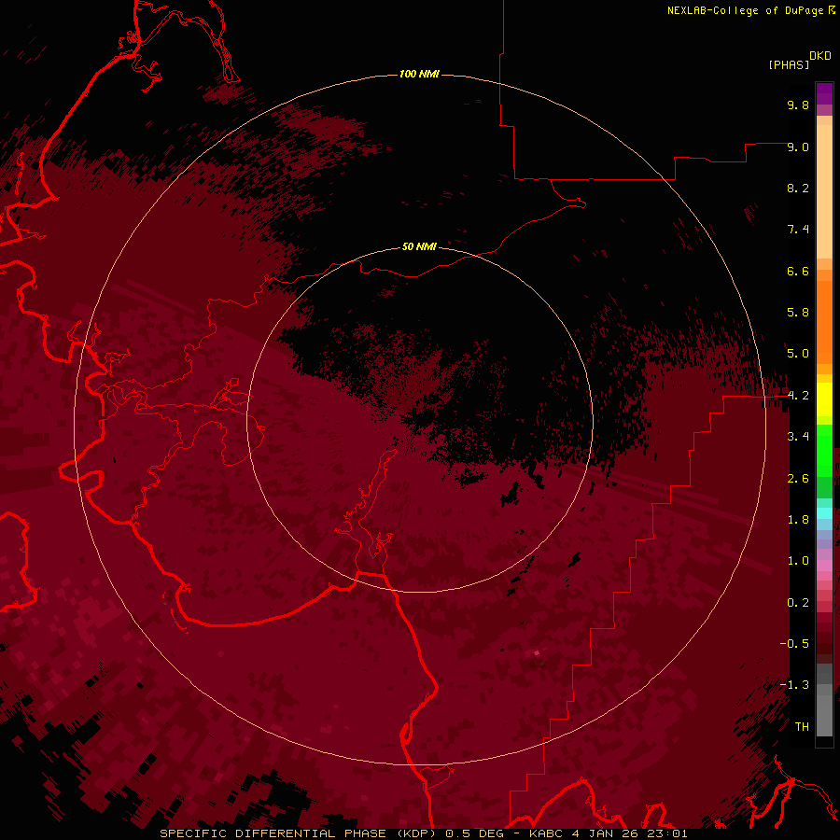840x840 pixels.
Task: Select the [PHAS] units label
Action: [x=789, y=64]
